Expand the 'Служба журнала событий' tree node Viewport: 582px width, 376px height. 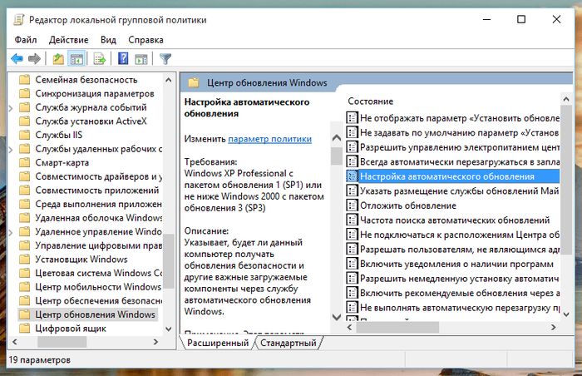[11, 108]
